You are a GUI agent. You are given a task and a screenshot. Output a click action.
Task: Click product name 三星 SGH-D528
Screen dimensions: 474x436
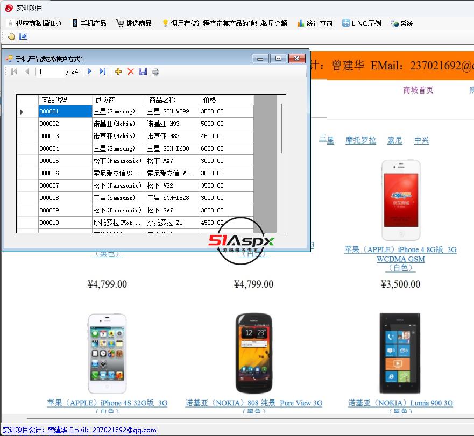(x=173, y=198)
